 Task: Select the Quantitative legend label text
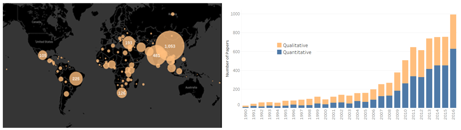click(297, 52)
